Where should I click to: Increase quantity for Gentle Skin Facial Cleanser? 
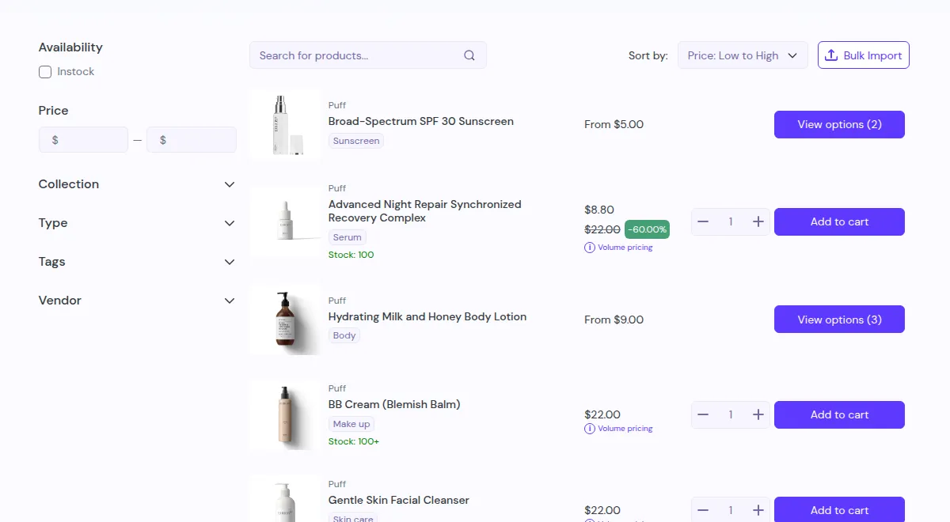point(758,510)
